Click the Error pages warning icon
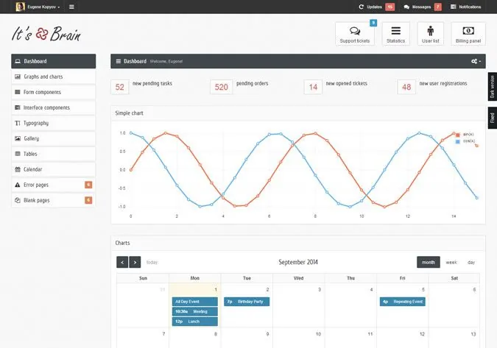This screenshot has width=497, height=348. tap(18, 185)
